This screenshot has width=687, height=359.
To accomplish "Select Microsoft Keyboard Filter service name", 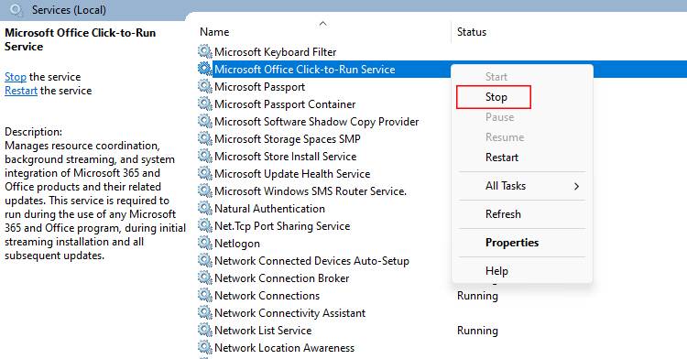I will click(x=275, y=51).
